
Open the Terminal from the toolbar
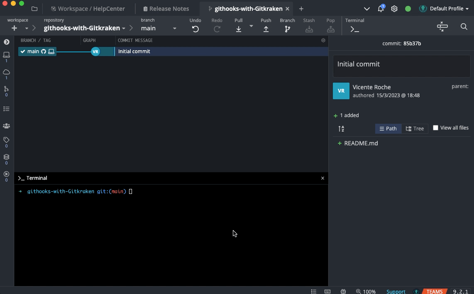coord(354,29)
